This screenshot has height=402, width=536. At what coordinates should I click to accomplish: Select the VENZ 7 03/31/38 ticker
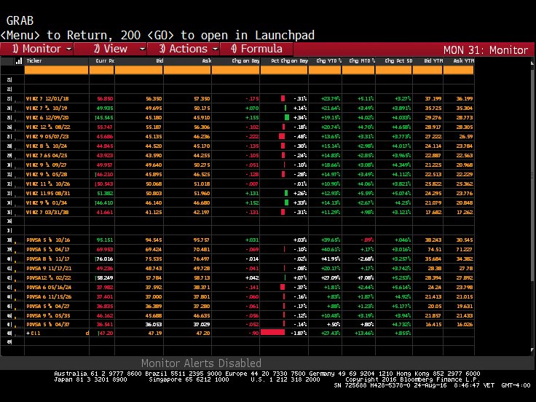(x=47, y=212)
